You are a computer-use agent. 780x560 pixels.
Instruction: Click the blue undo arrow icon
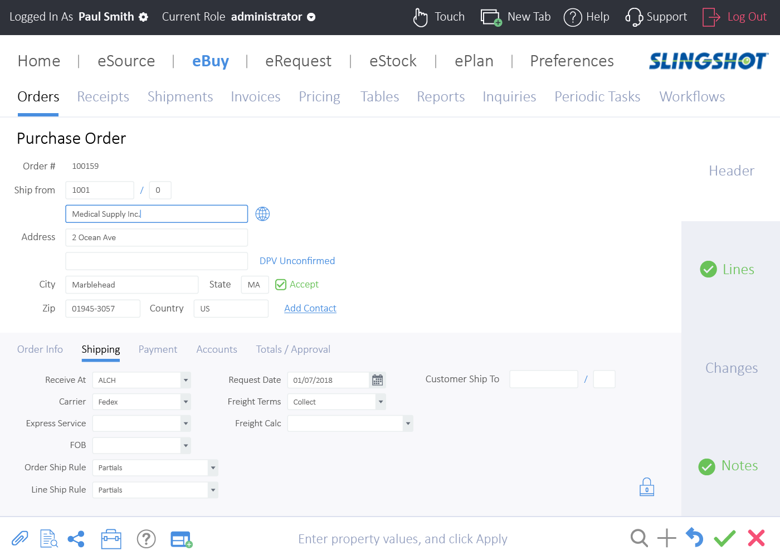694,538
